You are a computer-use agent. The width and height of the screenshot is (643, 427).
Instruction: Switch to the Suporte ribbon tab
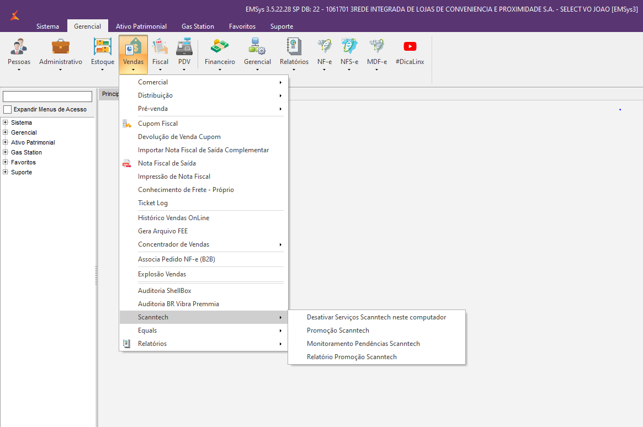click(281, 26)
